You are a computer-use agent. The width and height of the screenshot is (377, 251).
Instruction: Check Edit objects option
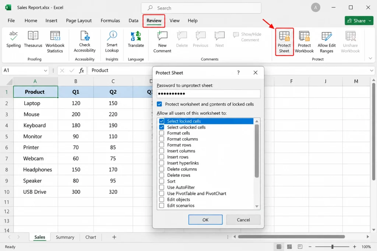pyautogui.click(x=162, y=200)
